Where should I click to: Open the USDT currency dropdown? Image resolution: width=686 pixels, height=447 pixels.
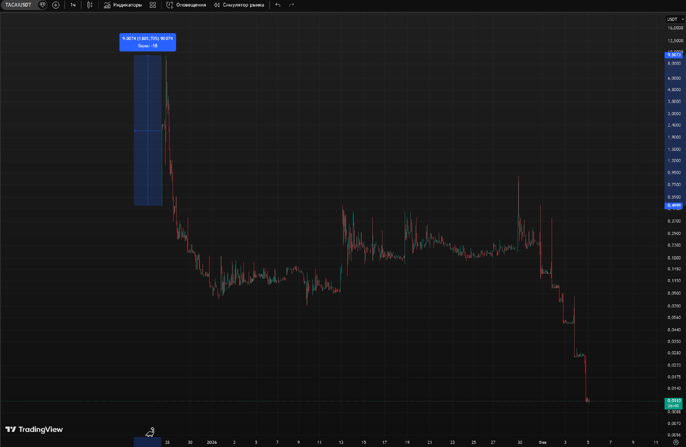point(675,19)
